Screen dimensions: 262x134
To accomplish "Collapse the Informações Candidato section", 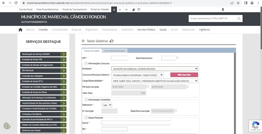I will (x=86, y=100).
